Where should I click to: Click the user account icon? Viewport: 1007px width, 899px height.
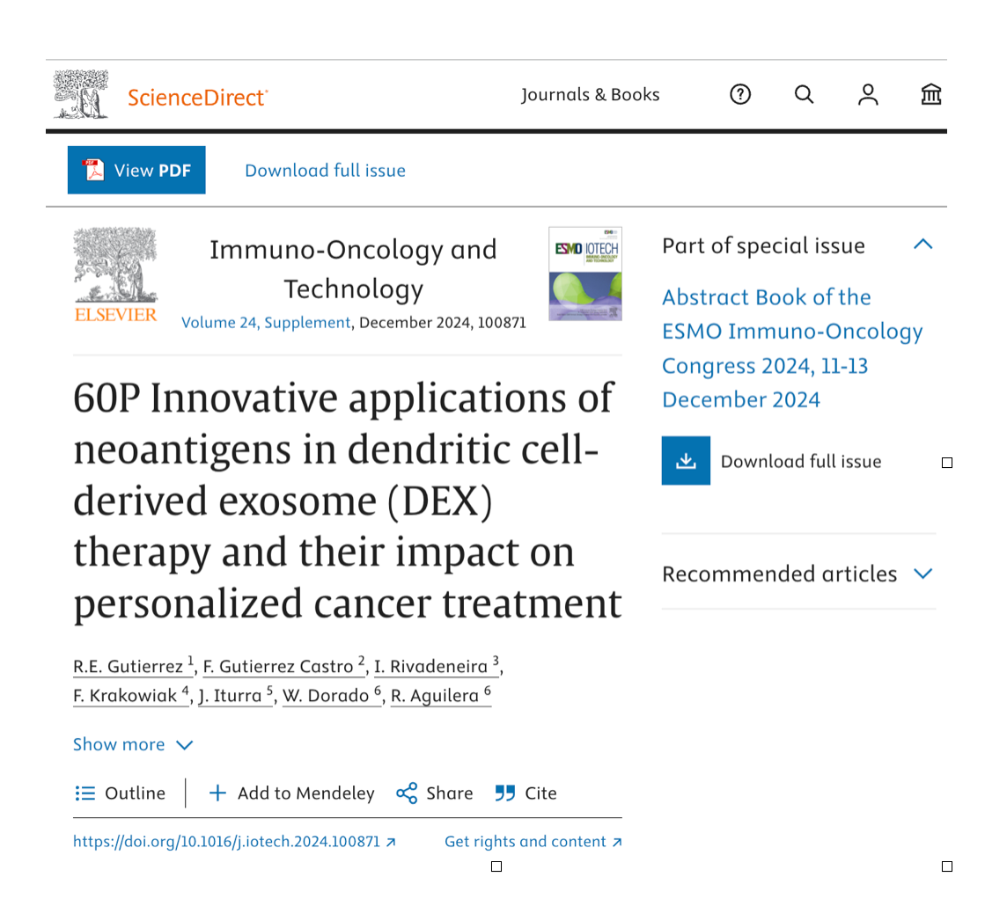pyautogui.click(x=868, y=94)
